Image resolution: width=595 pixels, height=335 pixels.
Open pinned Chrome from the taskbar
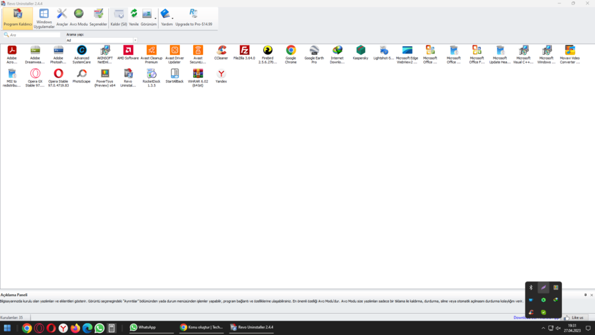point(26,328)
